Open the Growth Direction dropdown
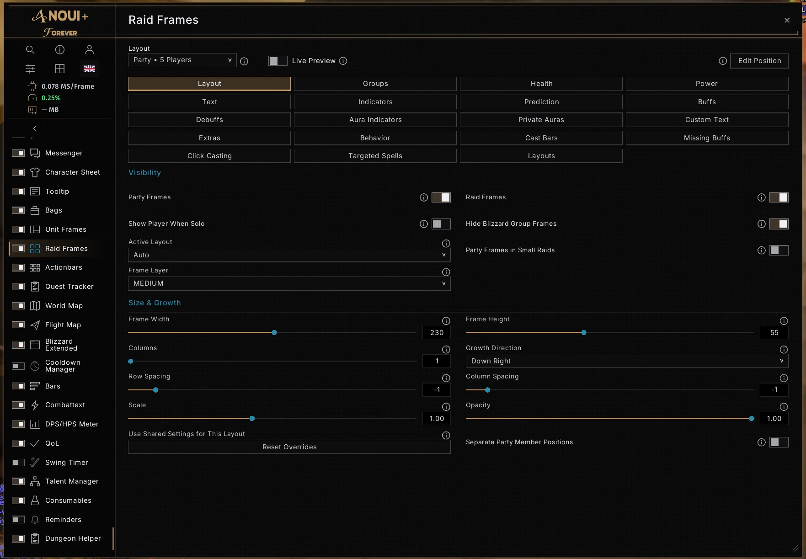The height and width of the screenshot is (559, 806). [x=627, y=361]
